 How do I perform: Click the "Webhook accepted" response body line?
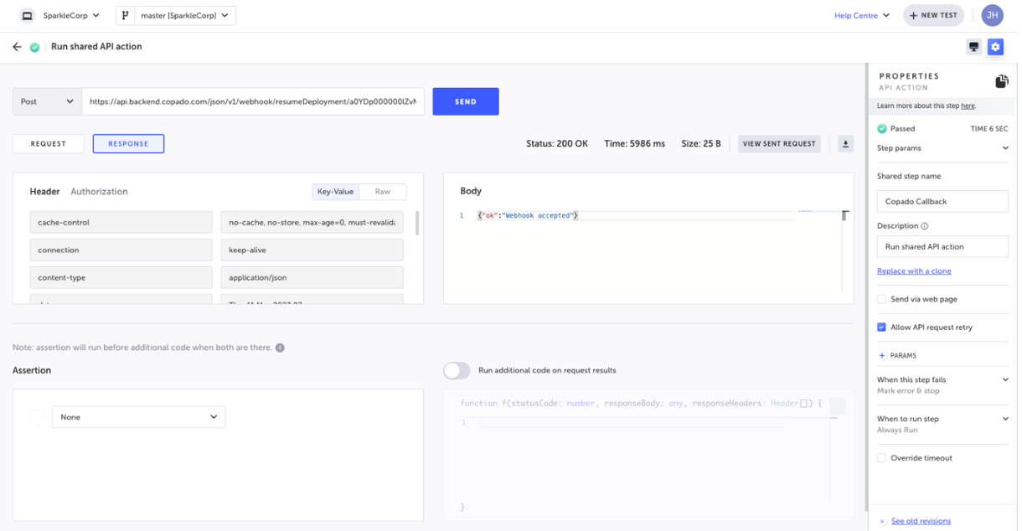click(x=528, y=216)
